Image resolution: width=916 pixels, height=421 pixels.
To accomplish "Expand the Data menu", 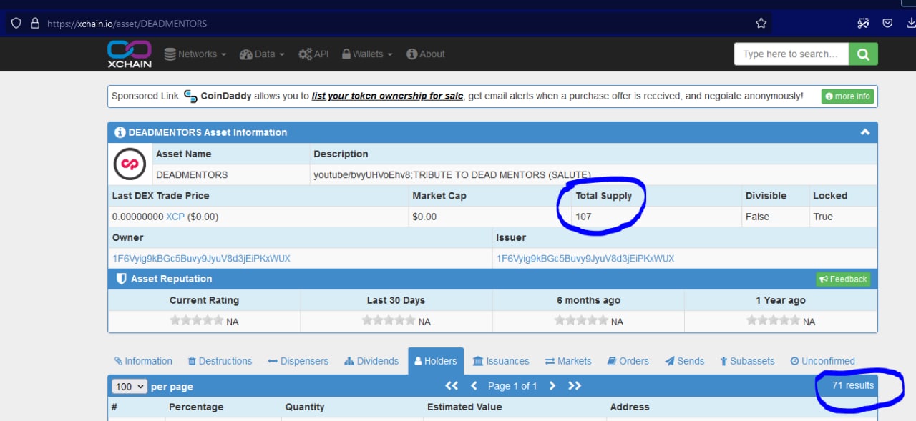I will [x=262, y=54].
